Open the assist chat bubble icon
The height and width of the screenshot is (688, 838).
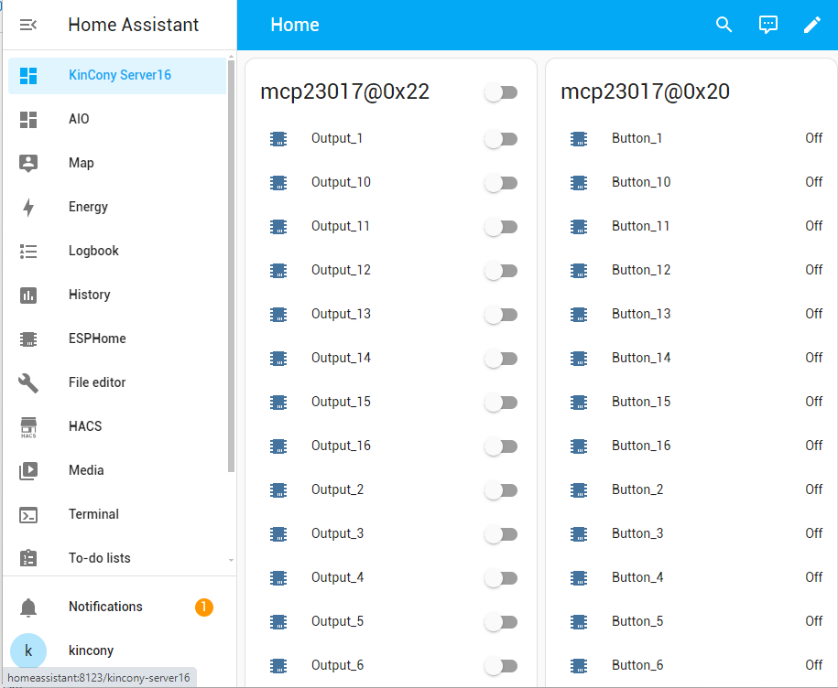[768, 25]
